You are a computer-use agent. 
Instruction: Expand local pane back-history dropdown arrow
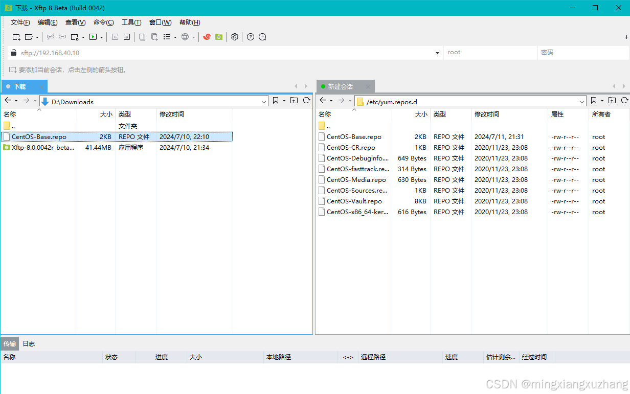click(16, 101)
